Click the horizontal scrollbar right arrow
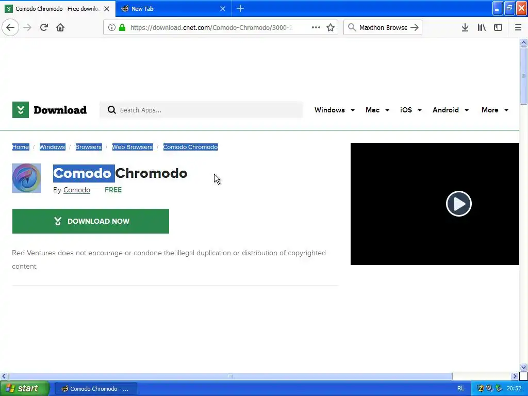 point(515,376)
